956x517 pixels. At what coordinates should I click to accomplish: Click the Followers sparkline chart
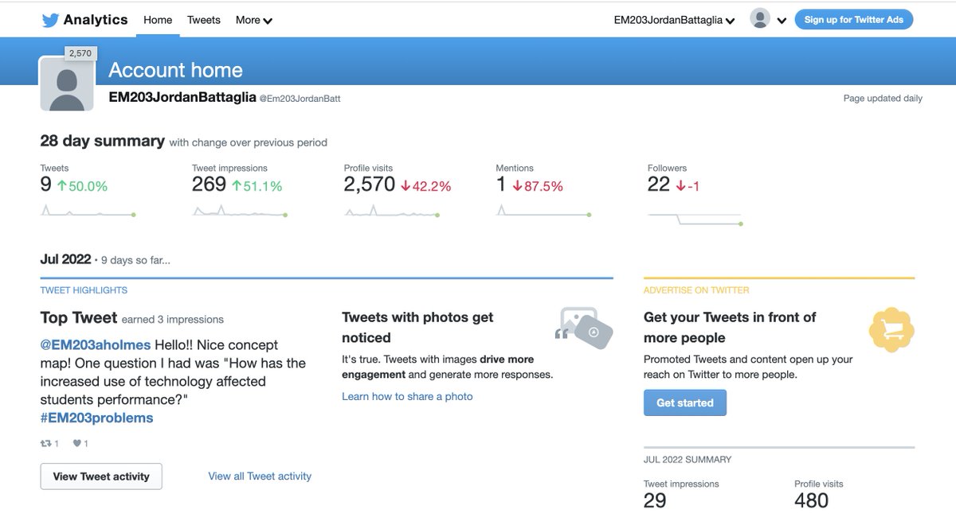(x=695, y=220)
